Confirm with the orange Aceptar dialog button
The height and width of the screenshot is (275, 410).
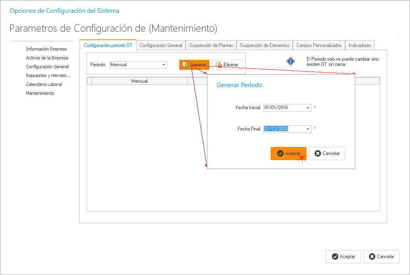288,153
